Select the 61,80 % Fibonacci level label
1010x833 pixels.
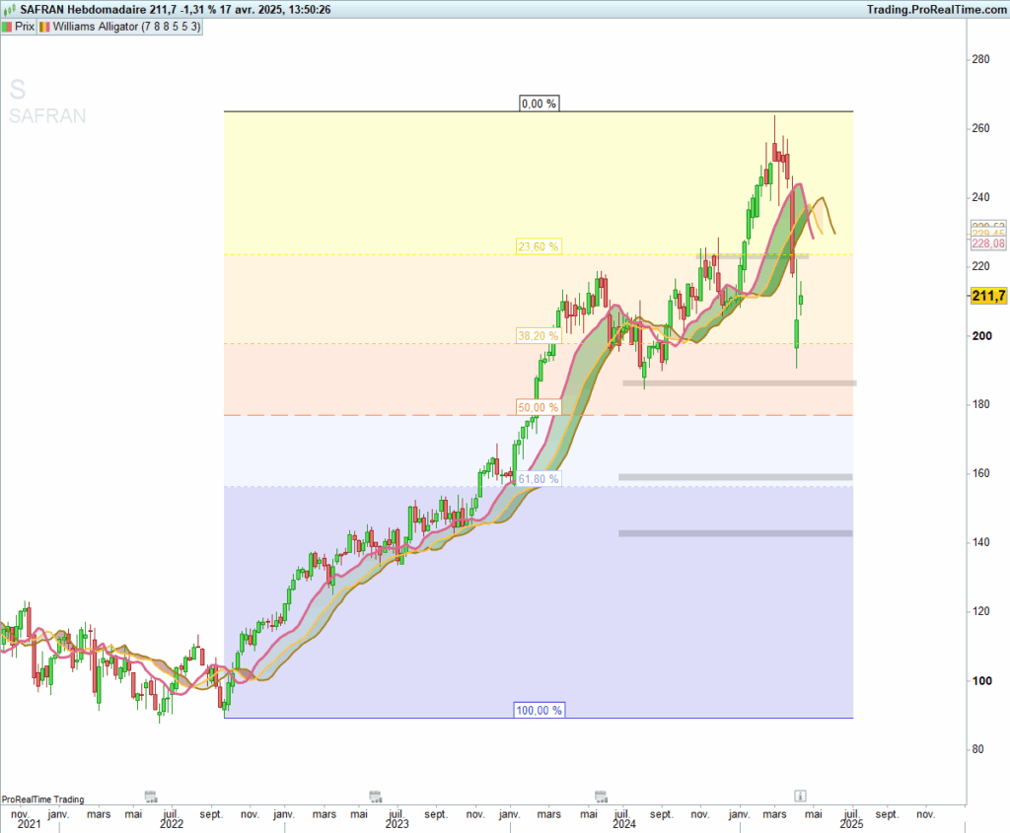click(538, 479)
